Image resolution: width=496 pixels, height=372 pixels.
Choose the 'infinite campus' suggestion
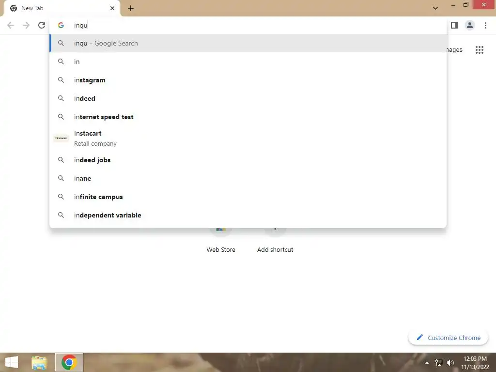248,197
